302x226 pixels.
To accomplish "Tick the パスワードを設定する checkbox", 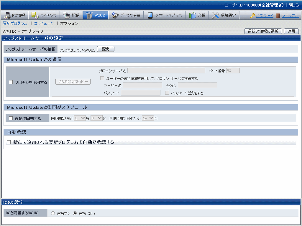I will [167, 93].
